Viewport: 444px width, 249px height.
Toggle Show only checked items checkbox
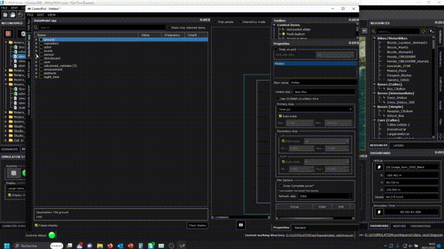point(169,28)
